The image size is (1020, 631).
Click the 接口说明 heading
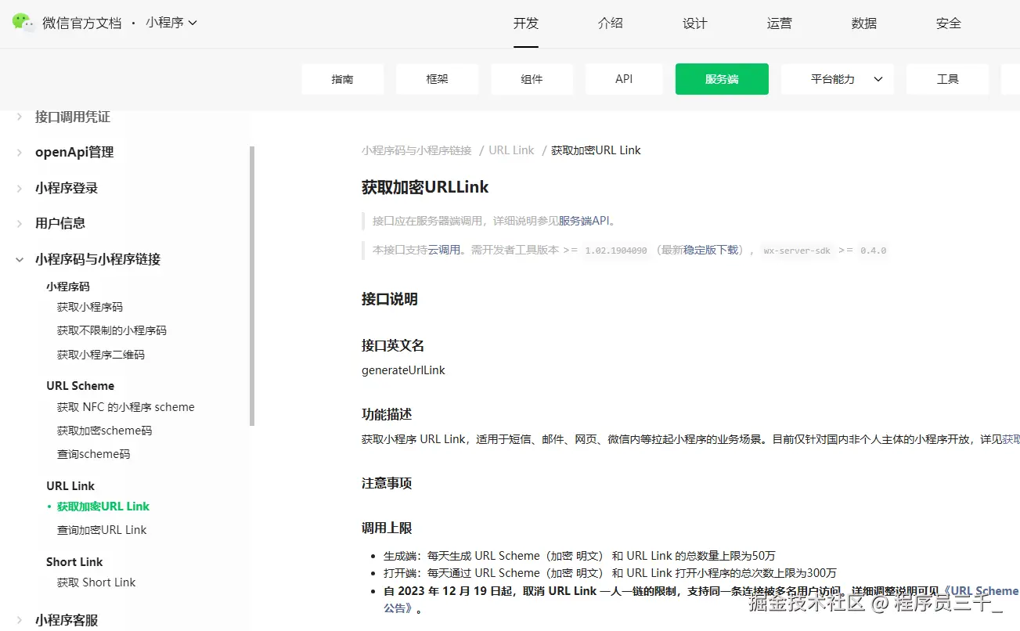tap(390, 299)
